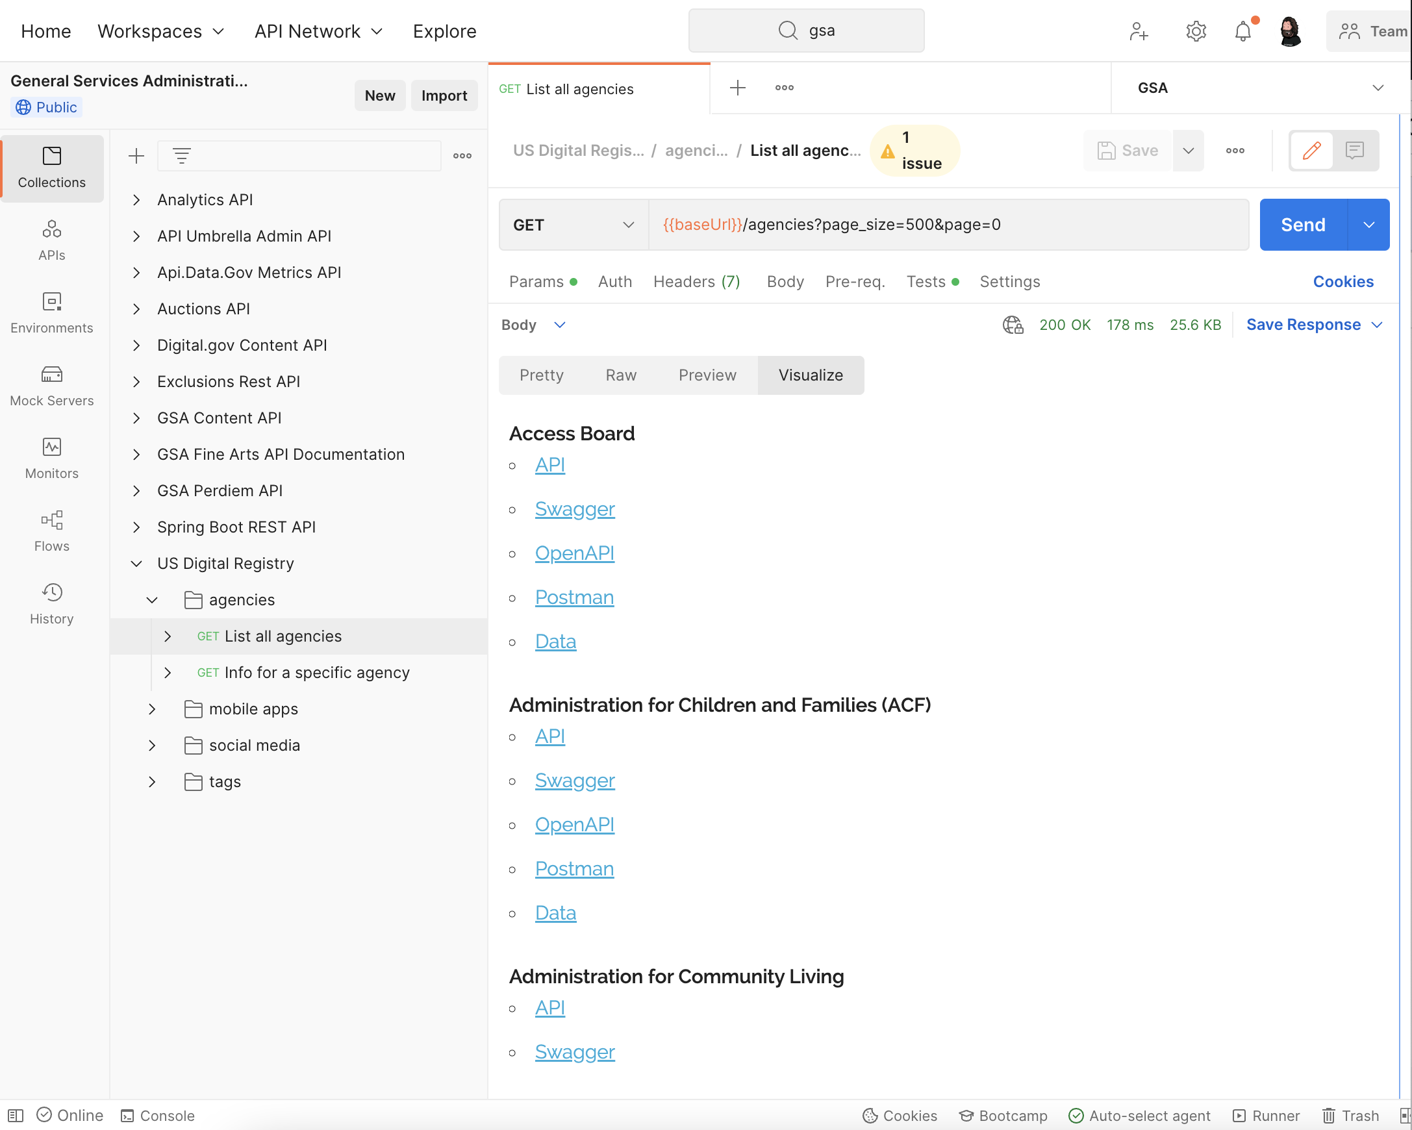Viewport: 1412px width, 1130px height.
Task: Switch to edit mode pencil icon
Action: point(1312,151)
